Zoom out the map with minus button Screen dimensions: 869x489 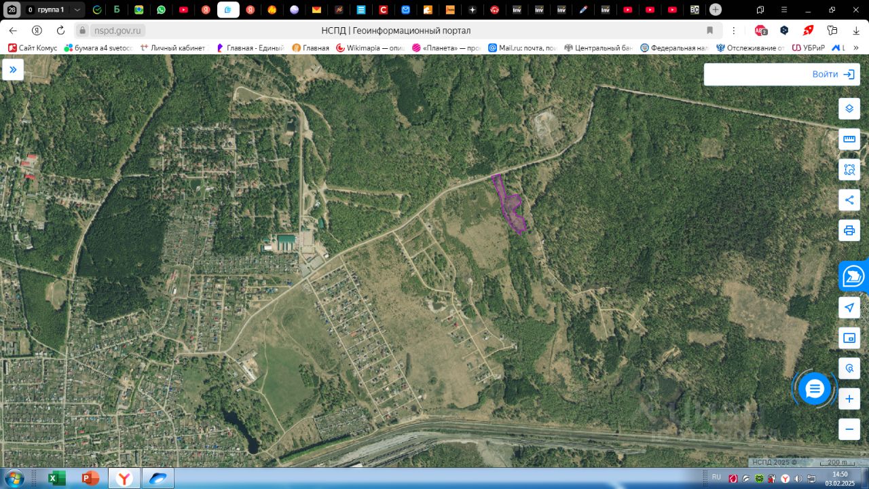coord(849,429)
